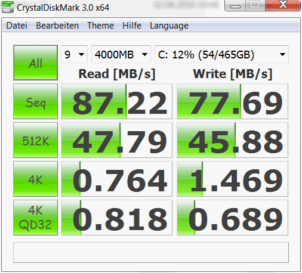This screenshot has width=302, height=273.
Task: Start the 4K random test
Action: tap(35, 179)
